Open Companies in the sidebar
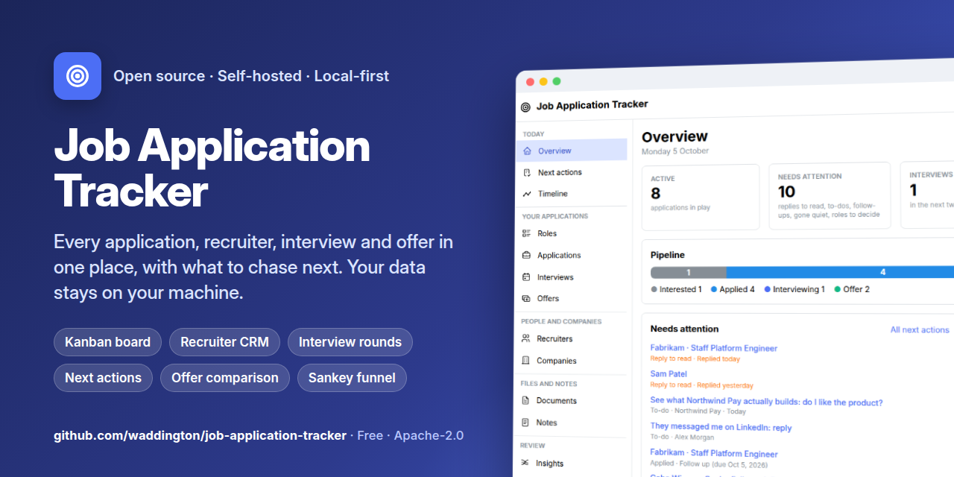This screenshot has height=477, width=954. click(571, 361)
